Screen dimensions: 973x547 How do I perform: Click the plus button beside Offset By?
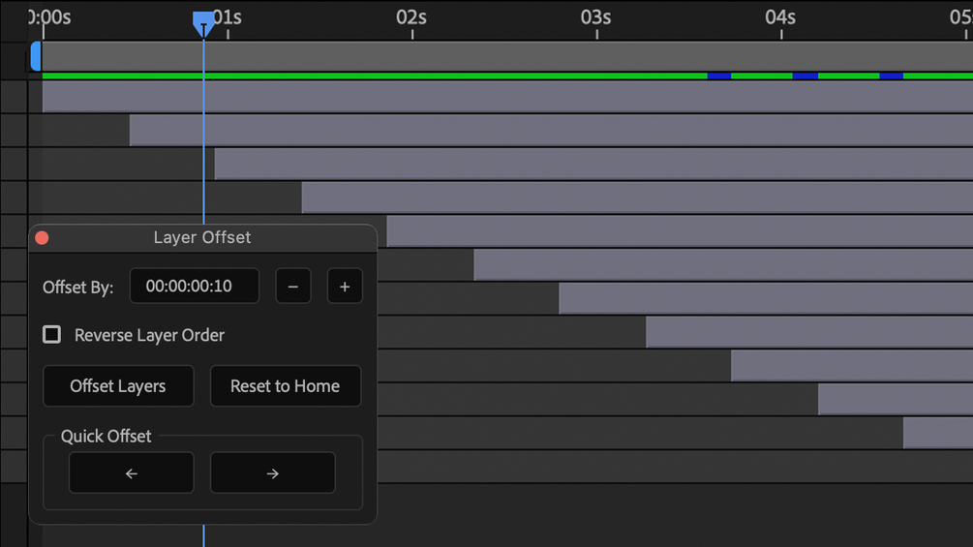pyautogui.click(x=345, y=287)
